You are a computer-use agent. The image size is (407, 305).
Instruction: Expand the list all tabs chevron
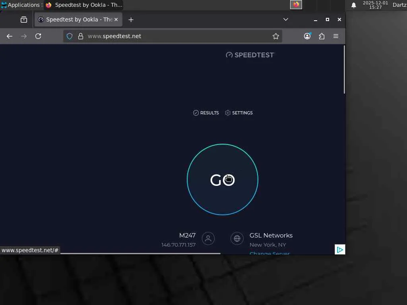click(286, 20)
